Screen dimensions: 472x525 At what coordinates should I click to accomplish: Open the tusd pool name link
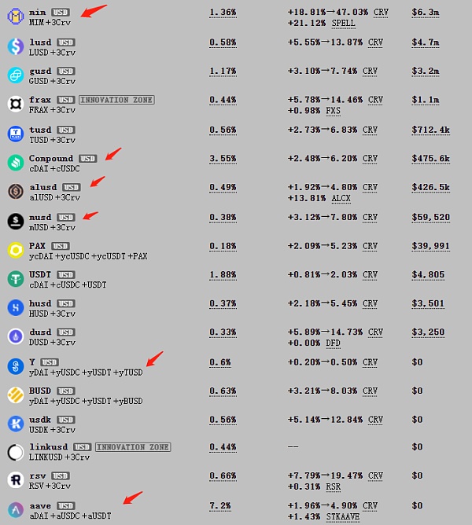(x=40, y=130)
